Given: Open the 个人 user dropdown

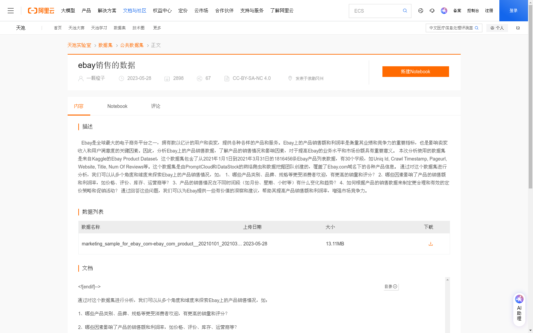Looking at the screenshot, I should (497, 28).
